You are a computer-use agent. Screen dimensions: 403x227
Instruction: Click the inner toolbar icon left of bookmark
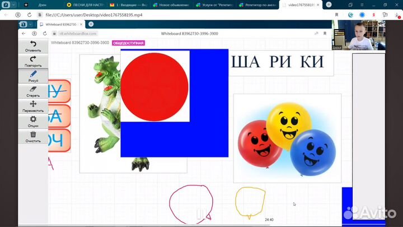316,34
